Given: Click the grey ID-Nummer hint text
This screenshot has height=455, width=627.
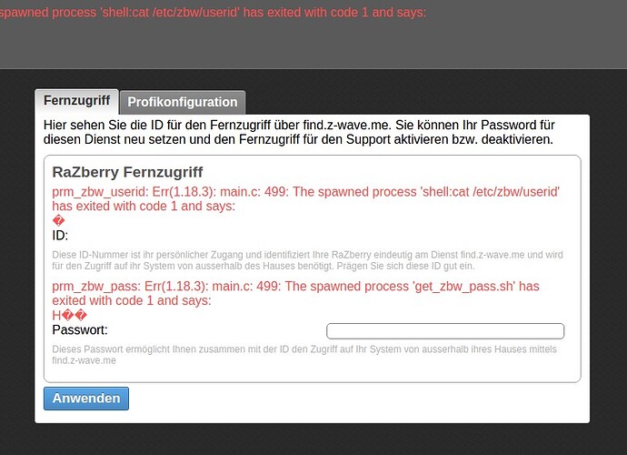Looking at the screenshot, I should (x=307, y=259).
